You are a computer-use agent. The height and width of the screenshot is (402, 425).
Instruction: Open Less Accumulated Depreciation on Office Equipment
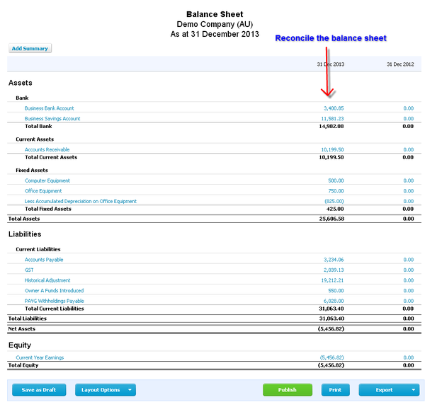pyautogui.click(x=81, y=202)
